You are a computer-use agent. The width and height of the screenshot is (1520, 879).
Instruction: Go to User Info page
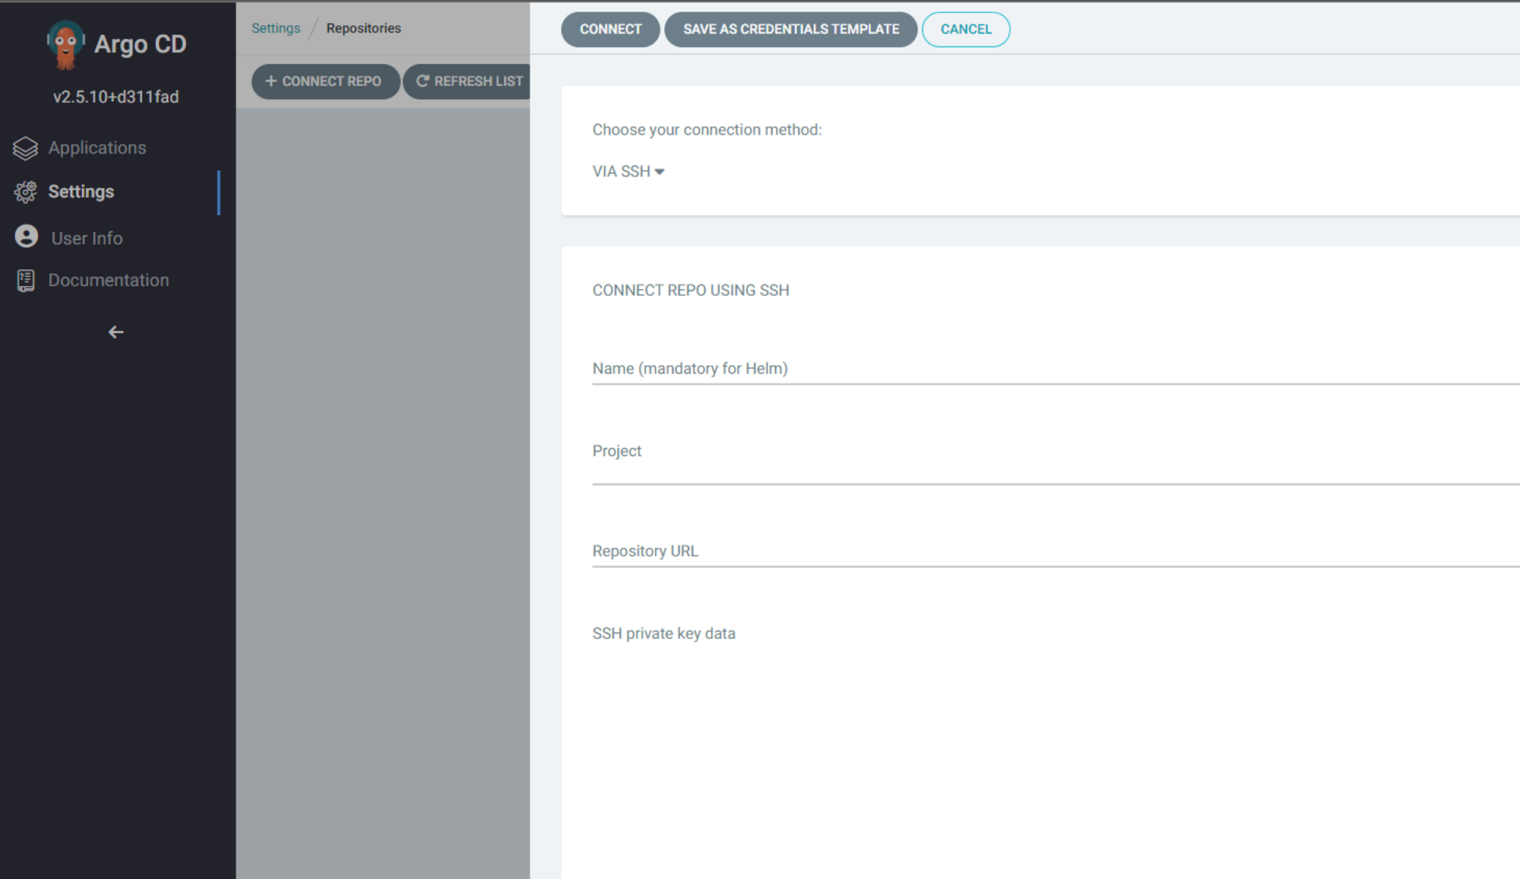(x=87, y=238)
